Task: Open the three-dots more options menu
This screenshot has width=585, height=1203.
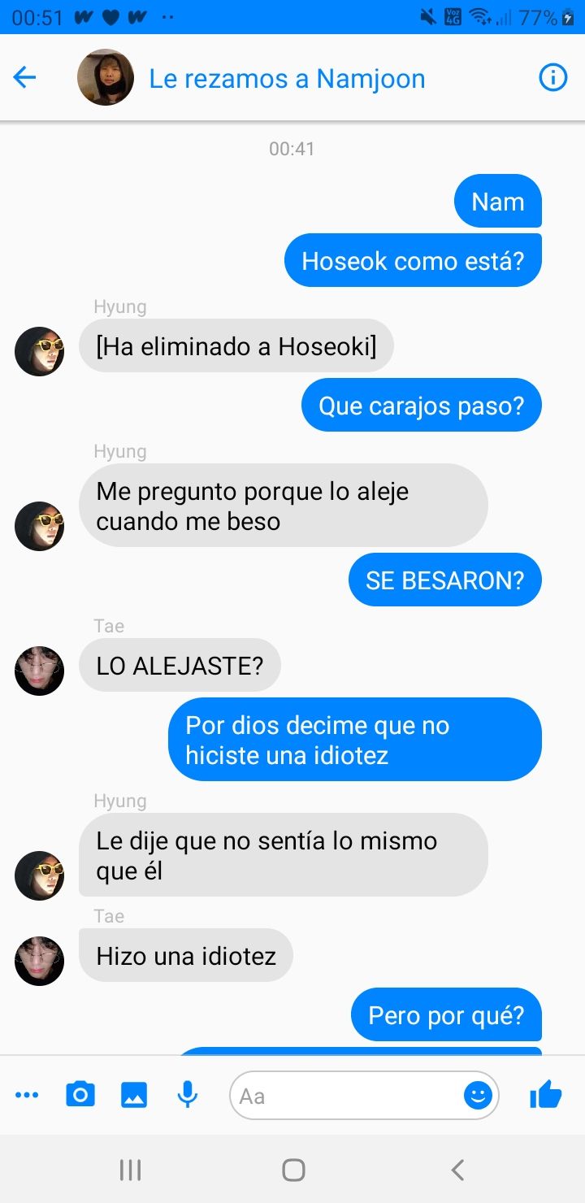Action: [27, 1096]
